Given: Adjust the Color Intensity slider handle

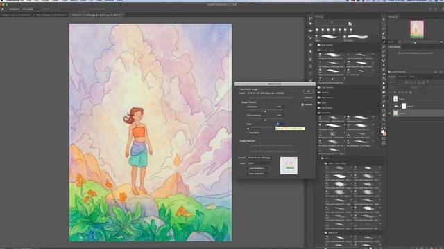Looking at the screenshot, I should point(266,120).
